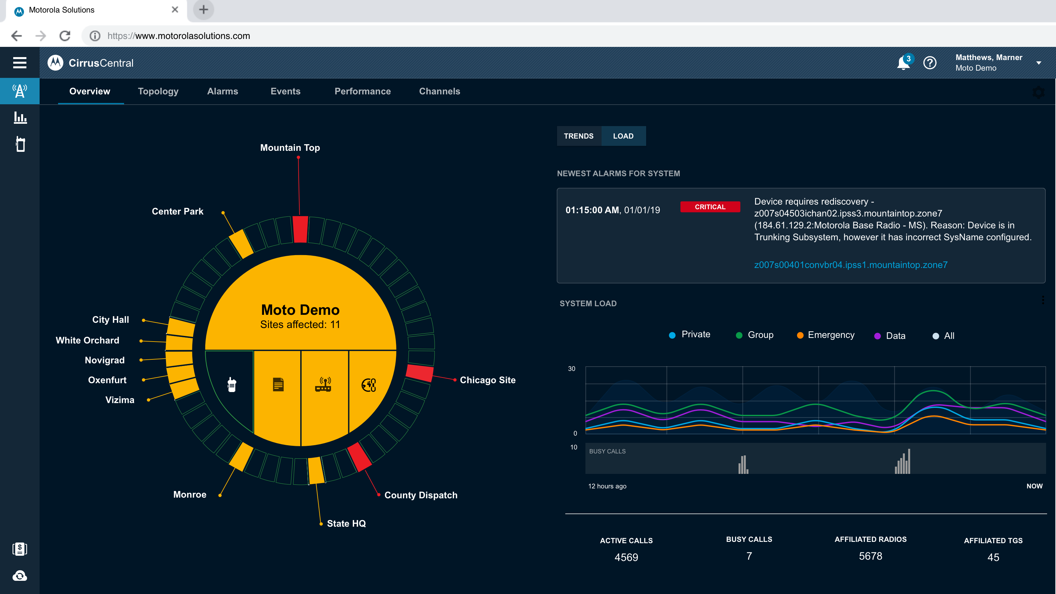The image size is (1056, 594).
Task: Toggle the Emergency series legend
Action: [x=826, y=335]
